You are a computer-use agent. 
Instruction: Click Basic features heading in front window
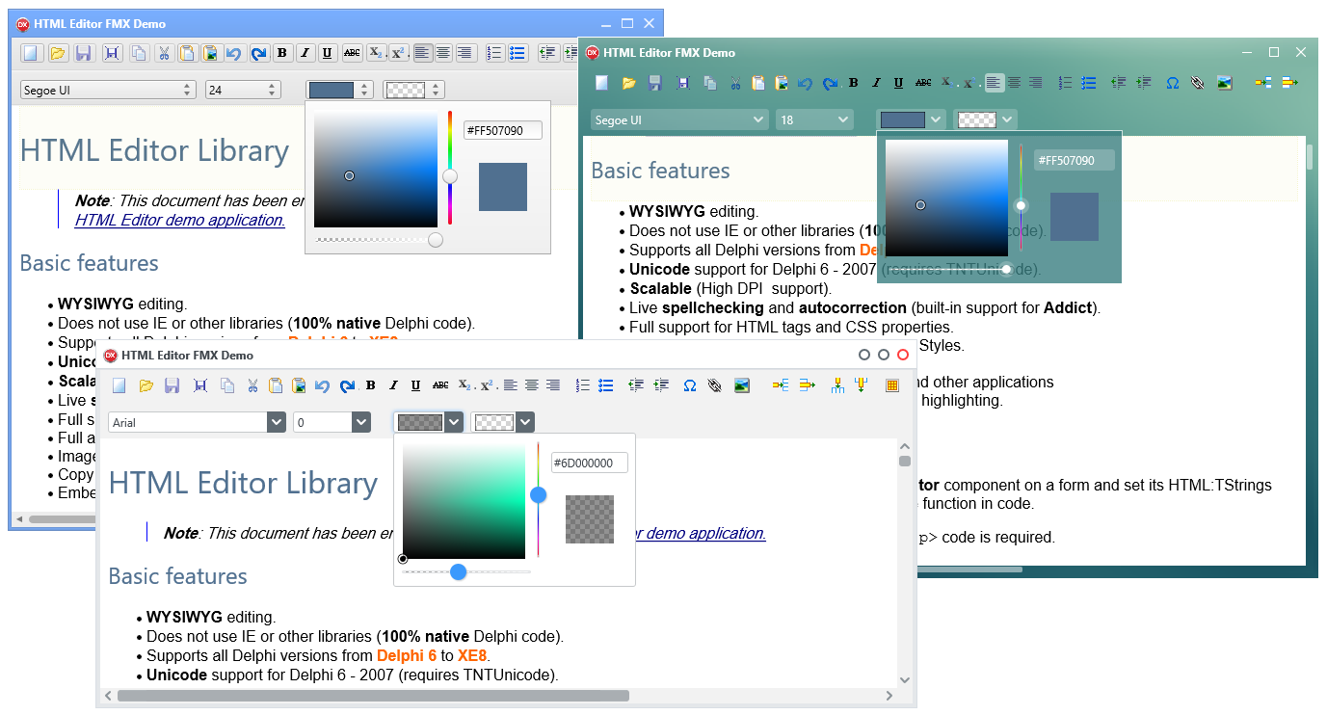pyautogui.click(x=178, y=576)
